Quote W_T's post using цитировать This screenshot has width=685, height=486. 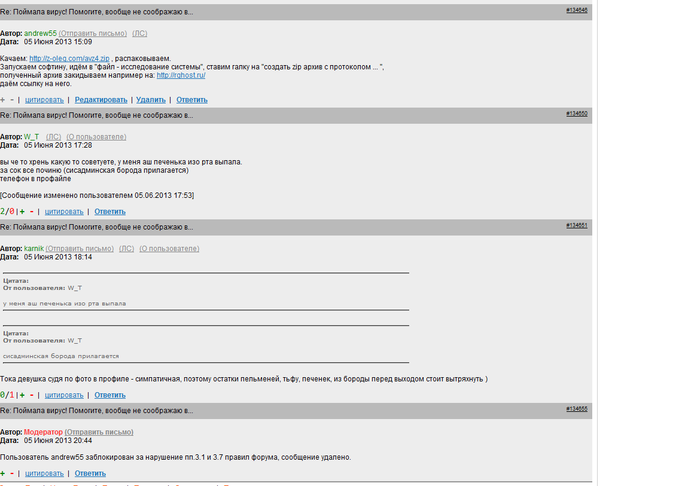pos(64,212)
